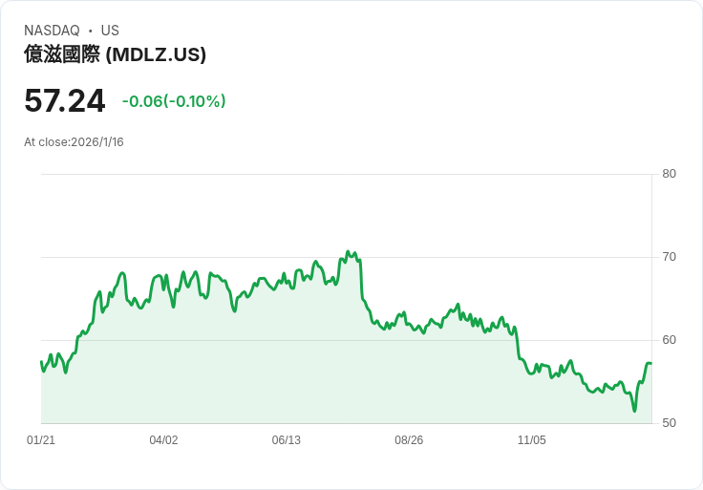
Task: Click the current price 57.24
Action: coord(65,100)
